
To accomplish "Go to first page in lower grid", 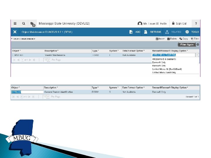I will tap(13, 97).
